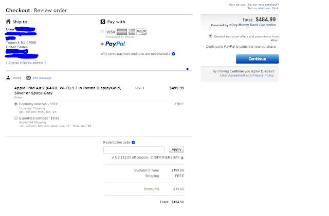
Task: Click the Redemption code help icon
Action: (133, 143)
